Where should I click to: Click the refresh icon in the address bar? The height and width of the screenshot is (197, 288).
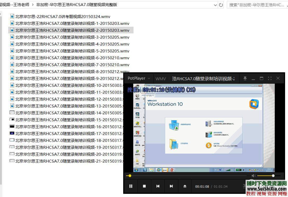click(x=221, y=5)
